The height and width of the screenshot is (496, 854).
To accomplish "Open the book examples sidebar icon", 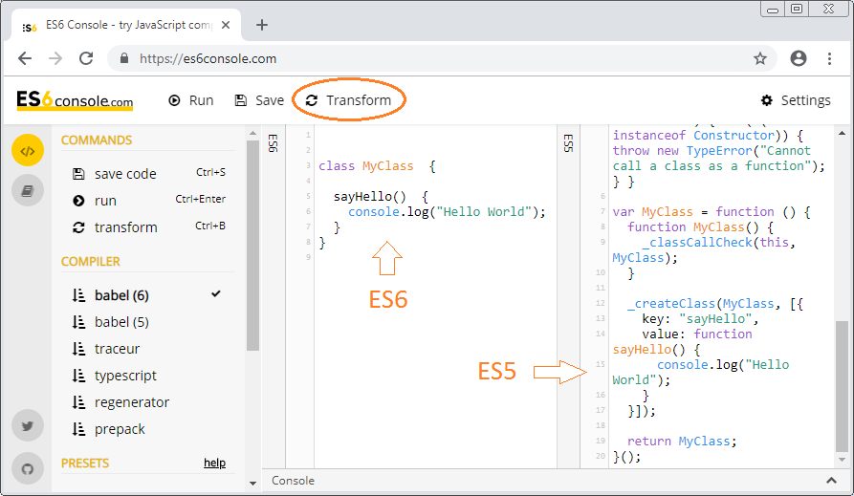I will (28, 190).
